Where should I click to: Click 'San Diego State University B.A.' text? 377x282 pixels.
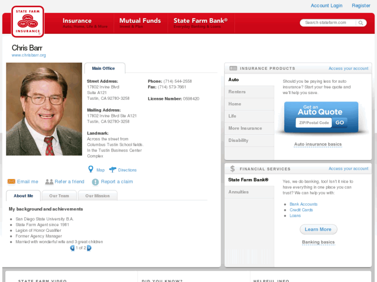[x=45, y=219]
